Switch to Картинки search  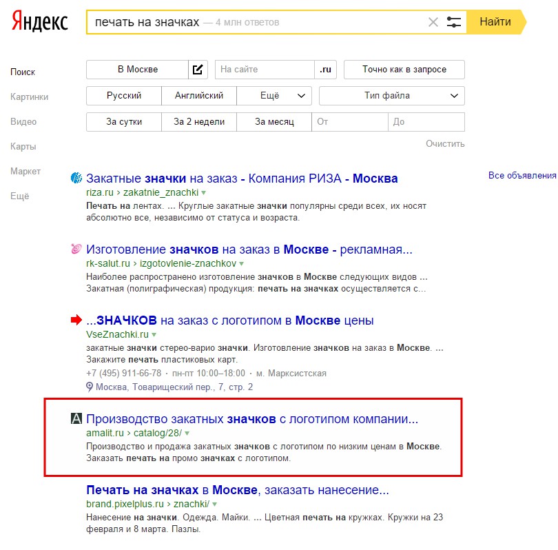[x=29, y=96]
